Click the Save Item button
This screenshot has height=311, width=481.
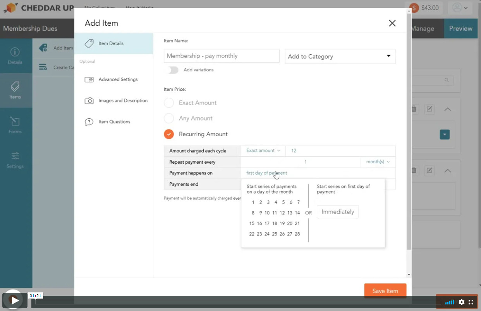tap(385, 291)
